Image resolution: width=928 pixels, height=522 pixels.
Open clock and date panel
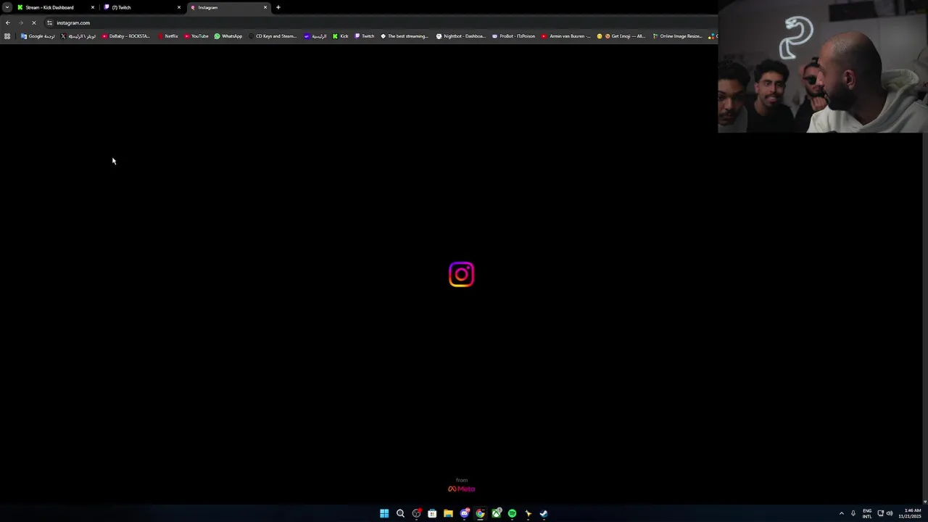910,513
